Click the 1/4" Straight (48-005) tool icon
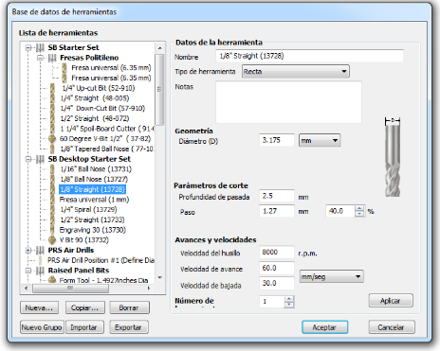This screenshot has width=440, height=351. (x=52, y=98)
